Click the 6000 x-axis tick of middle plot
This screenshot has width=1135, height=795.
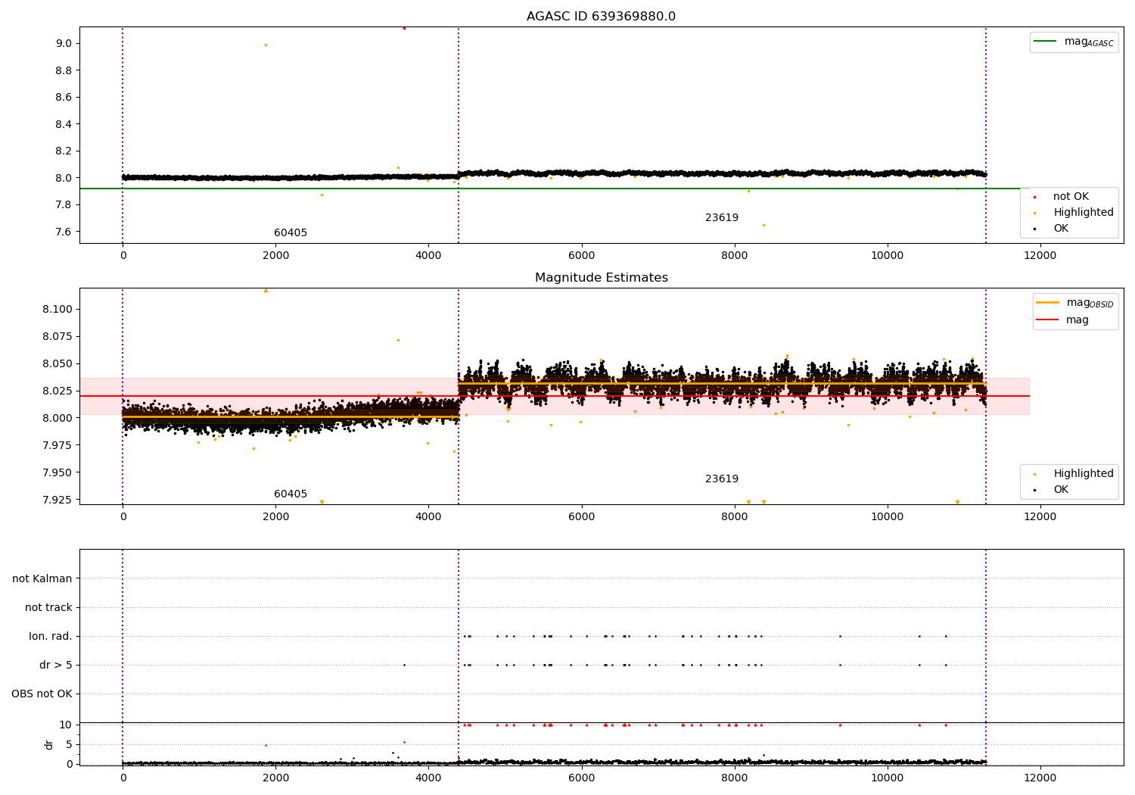[x=581, y=517]
